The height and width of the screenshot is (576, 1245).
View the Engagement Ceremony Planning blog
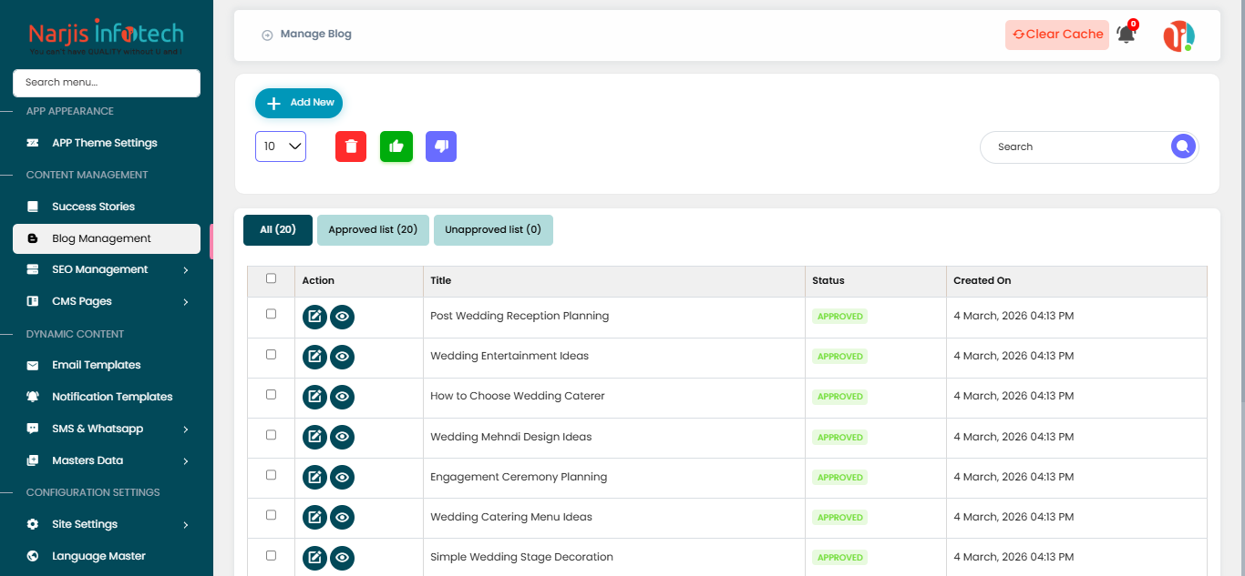pos(343,477)
